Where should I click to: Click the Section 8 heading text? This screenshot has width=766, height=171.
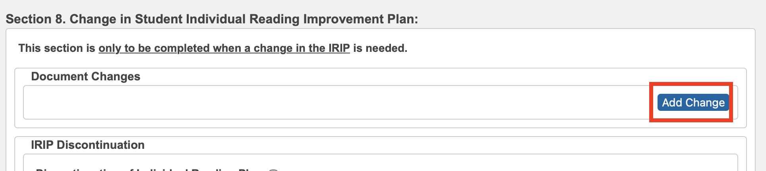pyautogui.click(x=212, y=19)
